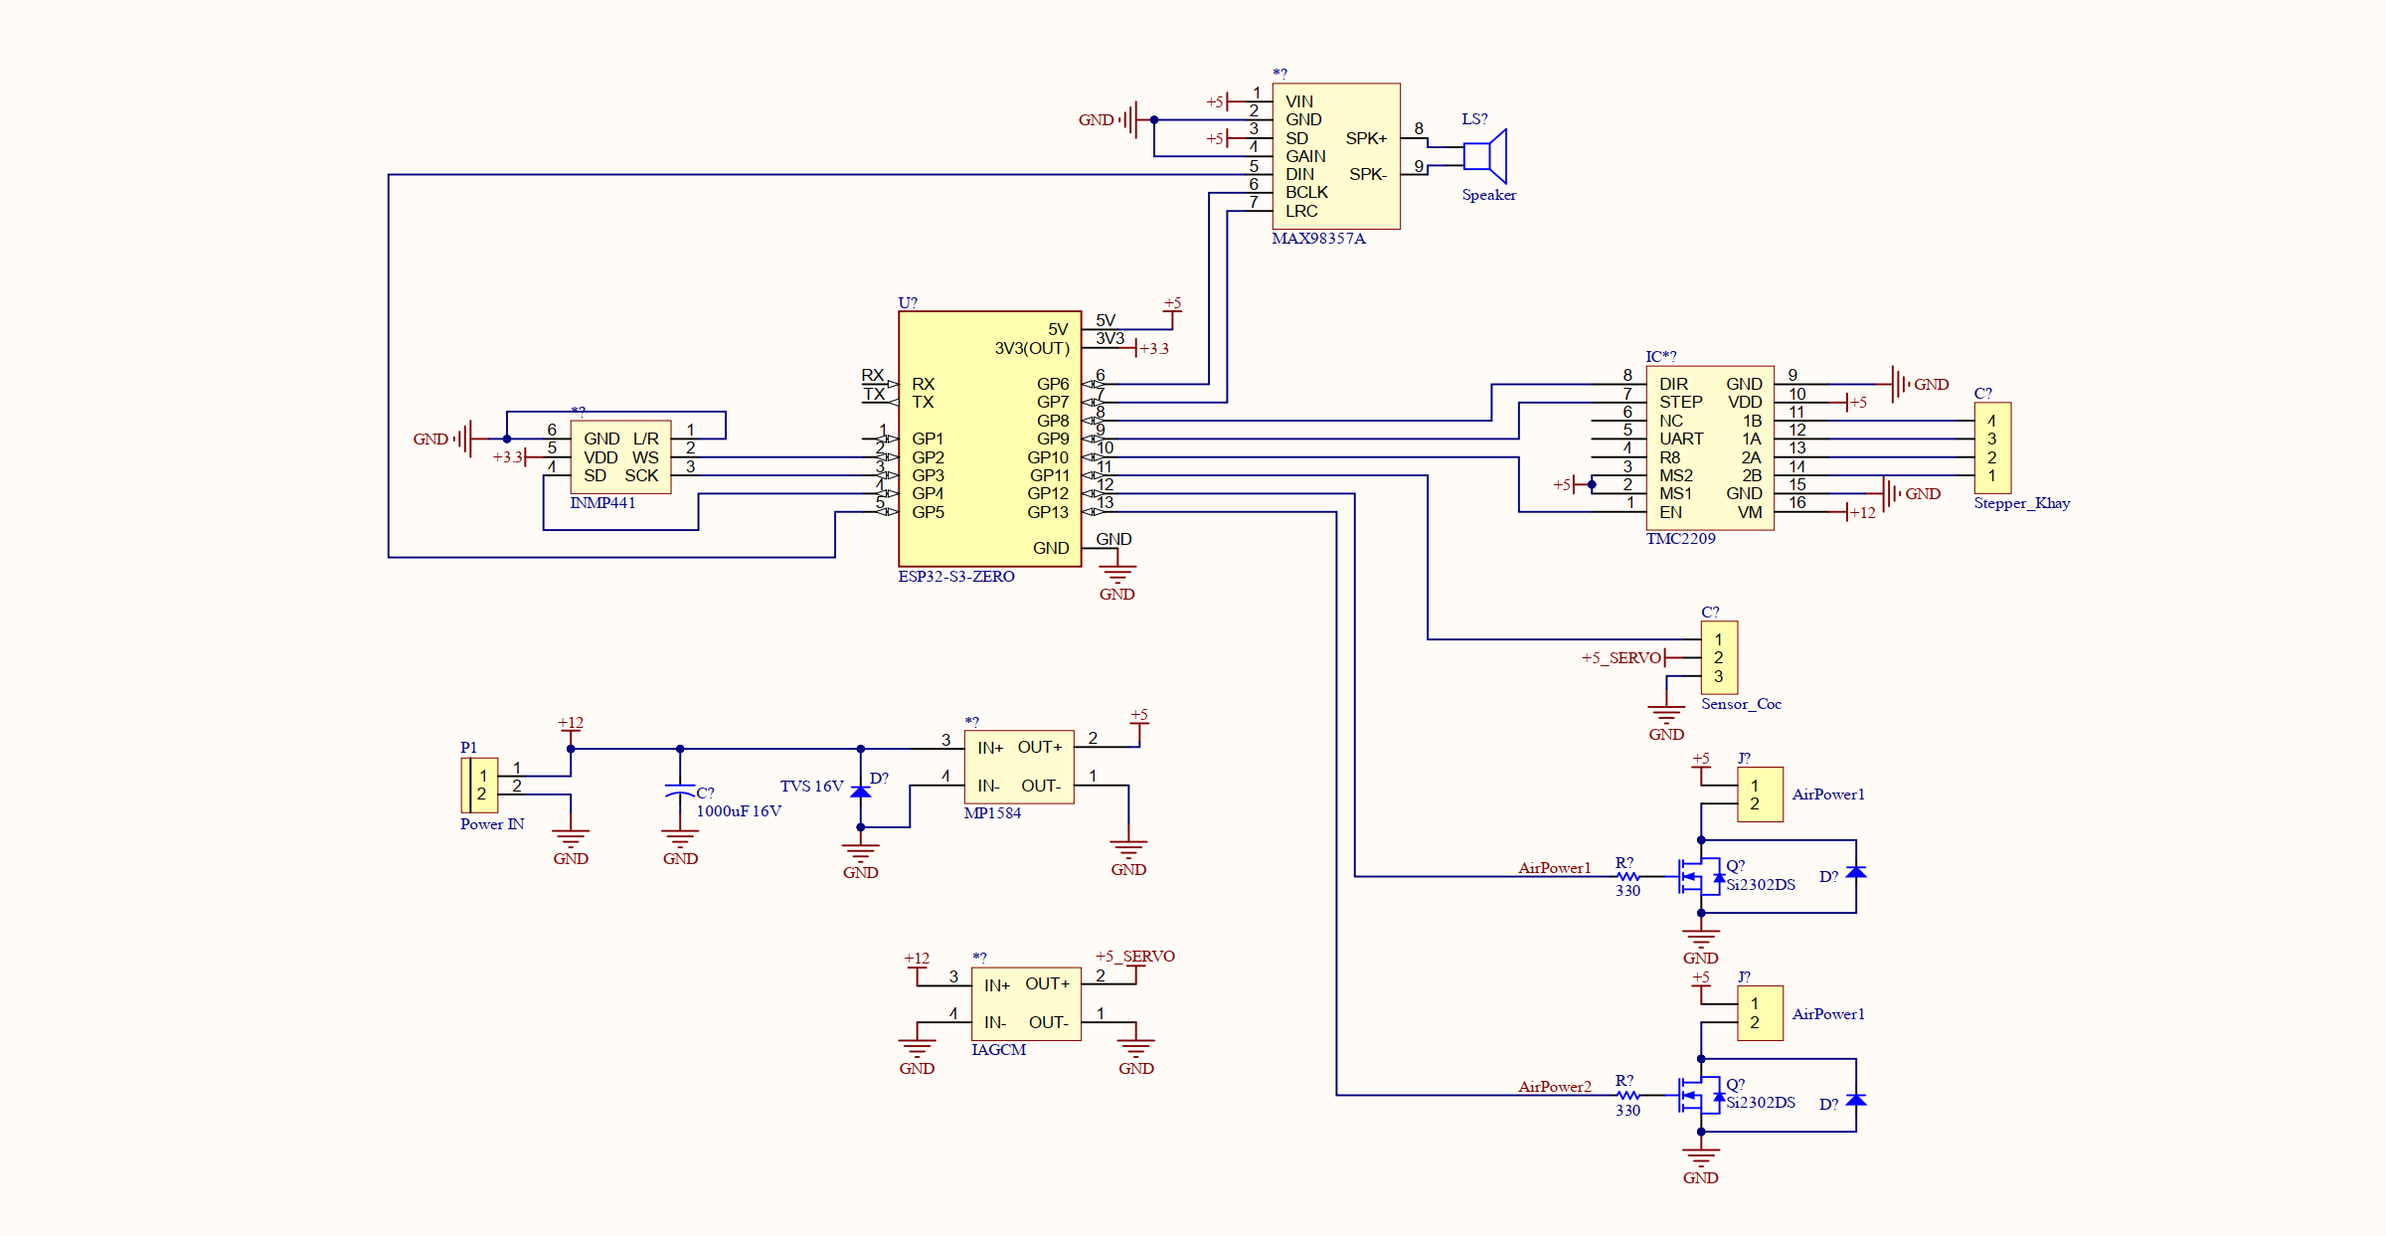Select upper J? AirPower1 connector
Image resolution: width=2386 pixels, height=1236 pixels.
[x=1760, y=795]
